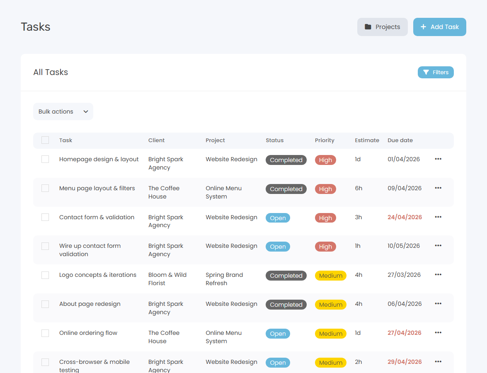This screenshot has width=487, height=373.
Task: Open the Online ordering flow task
Action: click(x=88, y=333)
